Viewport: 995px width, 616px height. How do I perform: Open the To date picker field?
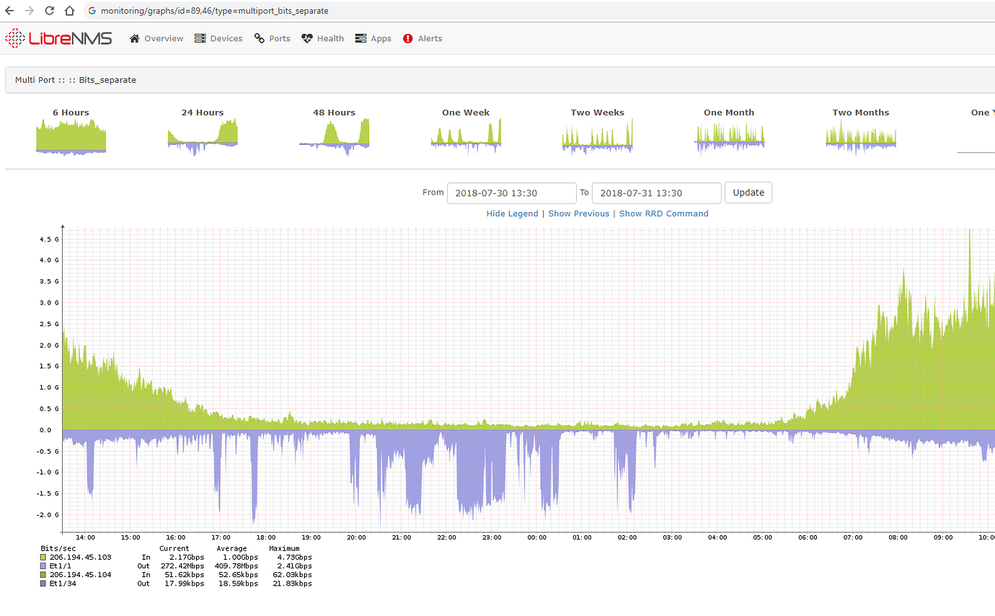[x=656, y=193]
